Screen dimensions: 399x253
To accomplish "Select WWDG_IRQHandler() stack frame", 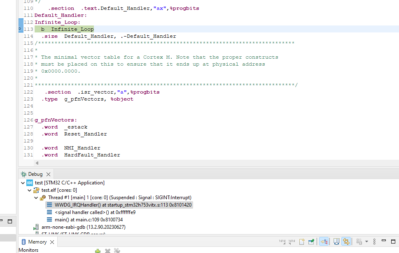I will coord(123,205).
